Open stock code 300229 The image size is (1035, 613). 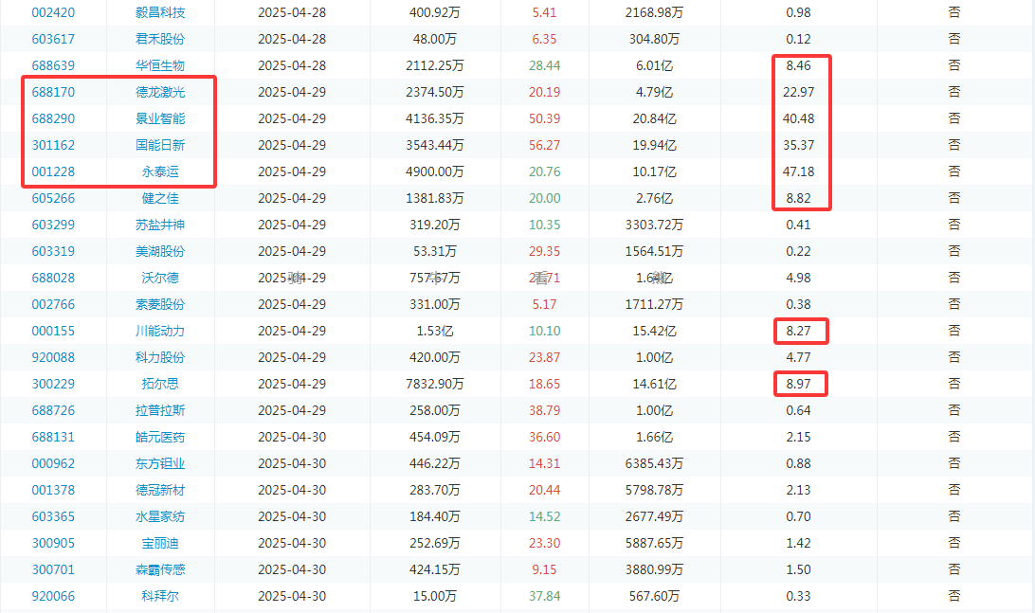[x=53, y=384]
